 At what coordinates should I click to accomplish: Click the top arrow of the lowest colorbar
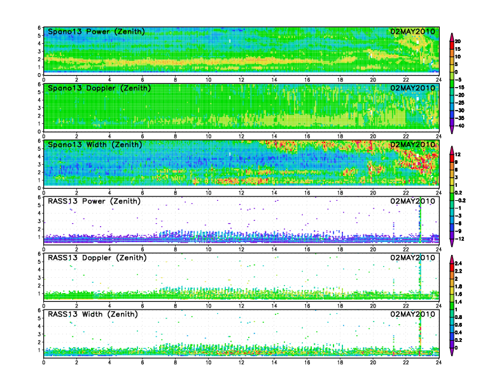click(x=452, y=259)
